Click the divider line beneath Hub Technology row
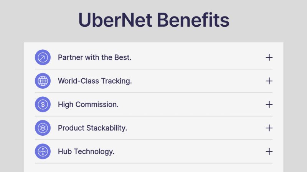 [153, 163]
